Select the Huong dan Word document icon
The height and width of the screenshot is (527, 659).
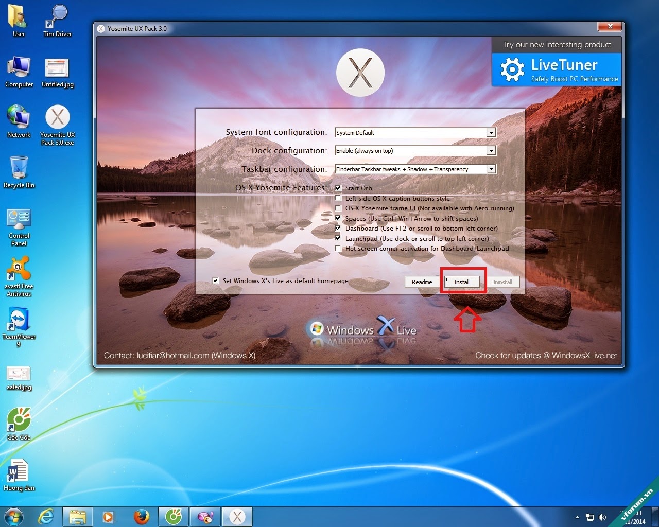click(19, 475)
